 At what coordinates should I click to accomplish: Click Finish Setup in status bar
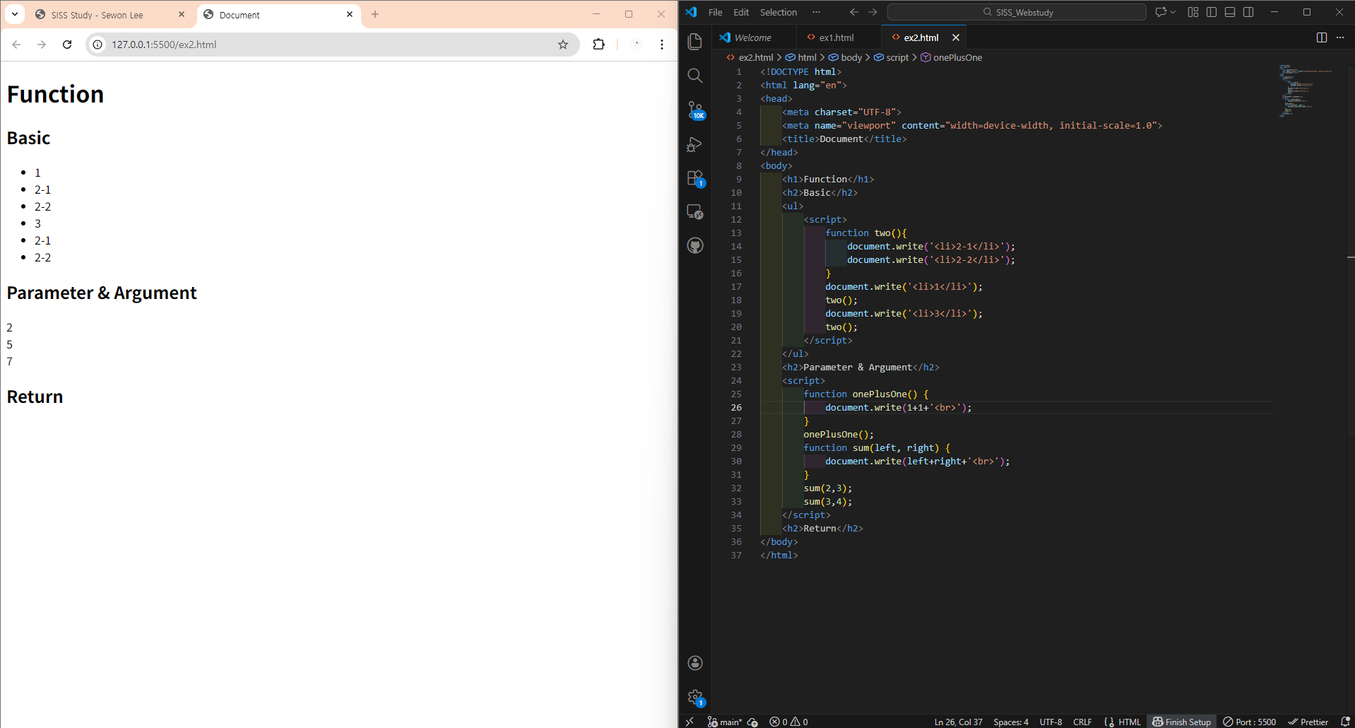[x=1182, y=722]
